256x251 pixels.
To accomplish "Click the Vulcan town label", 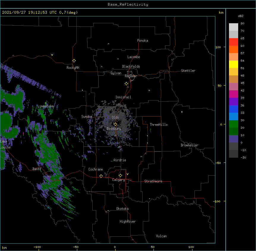I will (x=161, y=236).
